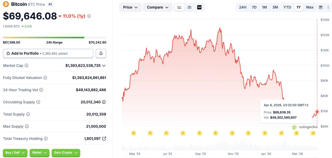This screenshot has height=158, width=332.
Task: Switch to candlestick chart icon
Action: click(x=190, y=7)
